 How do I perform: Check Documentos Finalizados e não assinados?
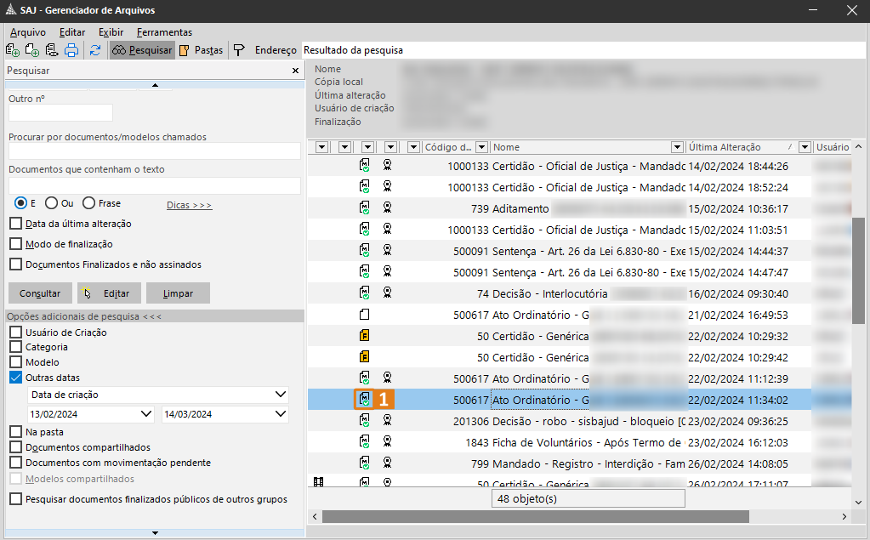pyautogui.click(x=16, y=264)
